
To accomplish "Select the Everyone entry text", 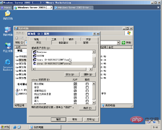I will coord(42,52).
